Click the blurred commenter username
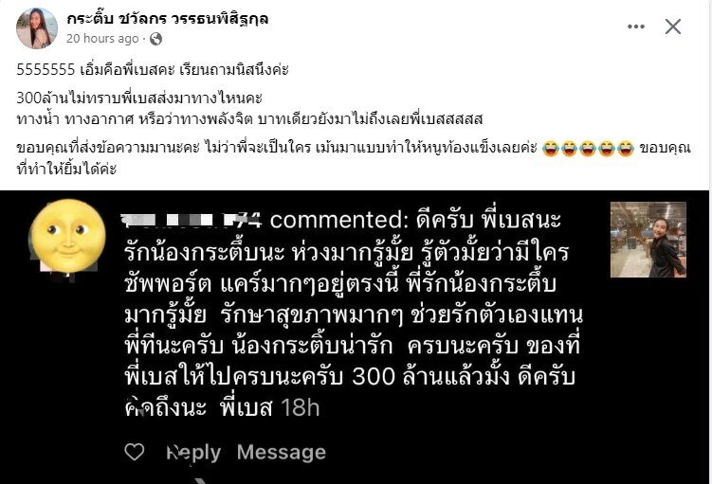This screenshot has width=712, height=484. [x=192, y=220]
